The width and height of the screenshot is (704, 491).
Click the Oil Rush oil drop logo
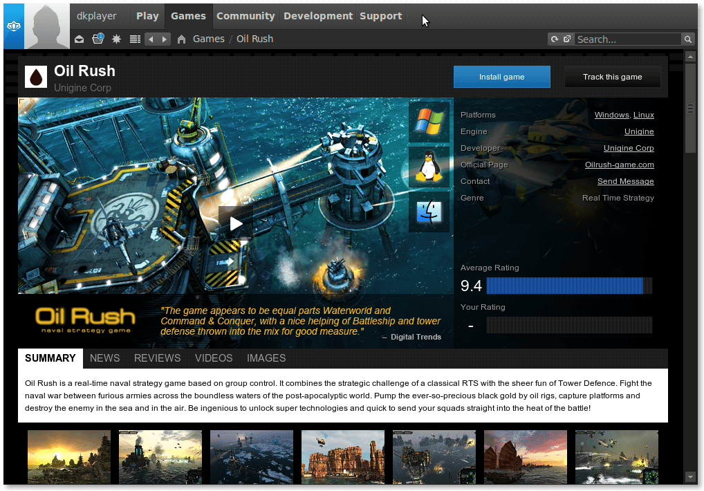coord(36,77)
